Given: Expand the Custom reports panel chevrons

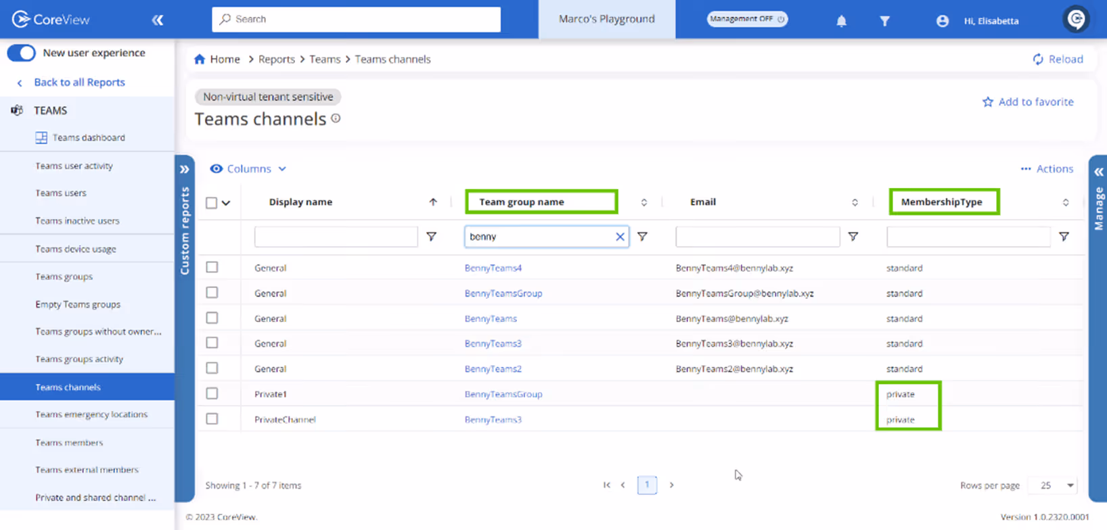Looking at the screenshot, I should (185, 170).
